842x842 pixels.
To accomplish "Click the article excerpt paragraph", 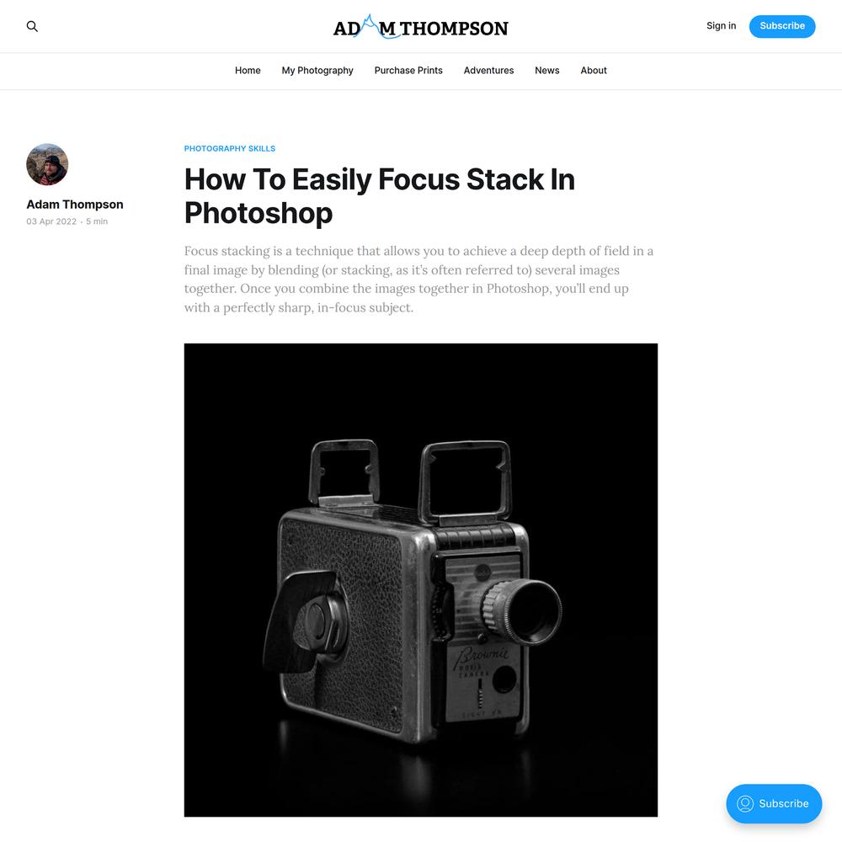I will point(418,280).
